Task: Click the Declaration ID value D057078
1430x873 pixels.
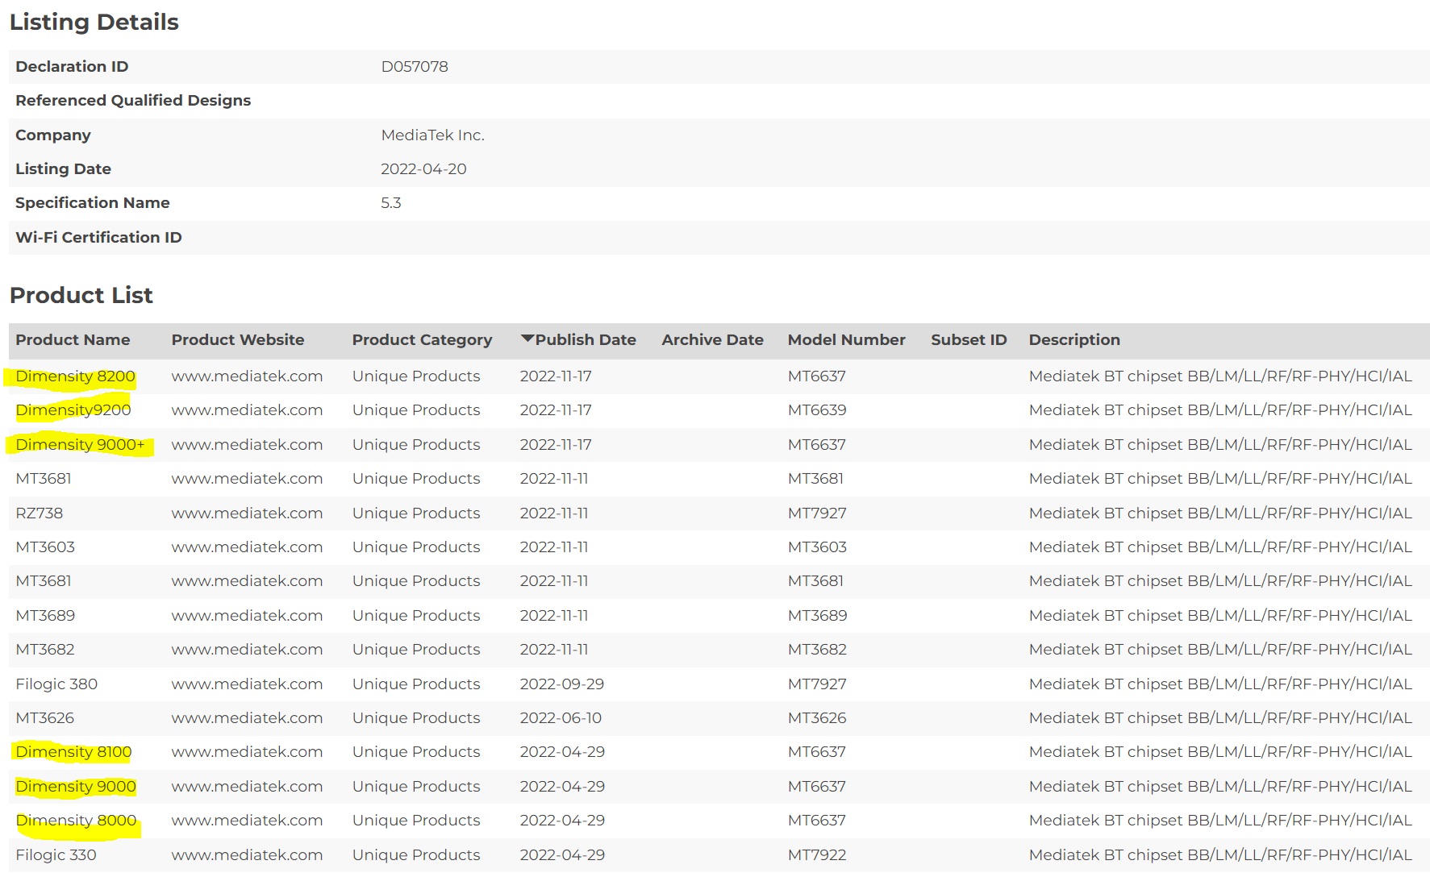Action: [415, 67]
